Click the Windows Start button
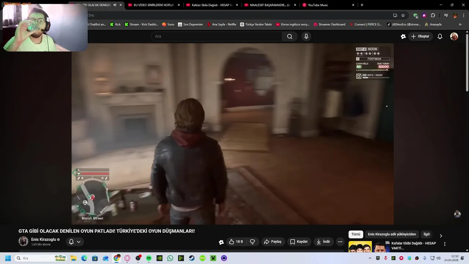The image size is (469, 264). click(x=8, y=258)
